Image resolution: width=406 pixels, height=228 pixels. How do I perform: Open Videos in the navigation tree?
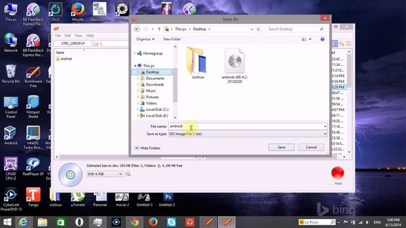(x=151, y=103)
